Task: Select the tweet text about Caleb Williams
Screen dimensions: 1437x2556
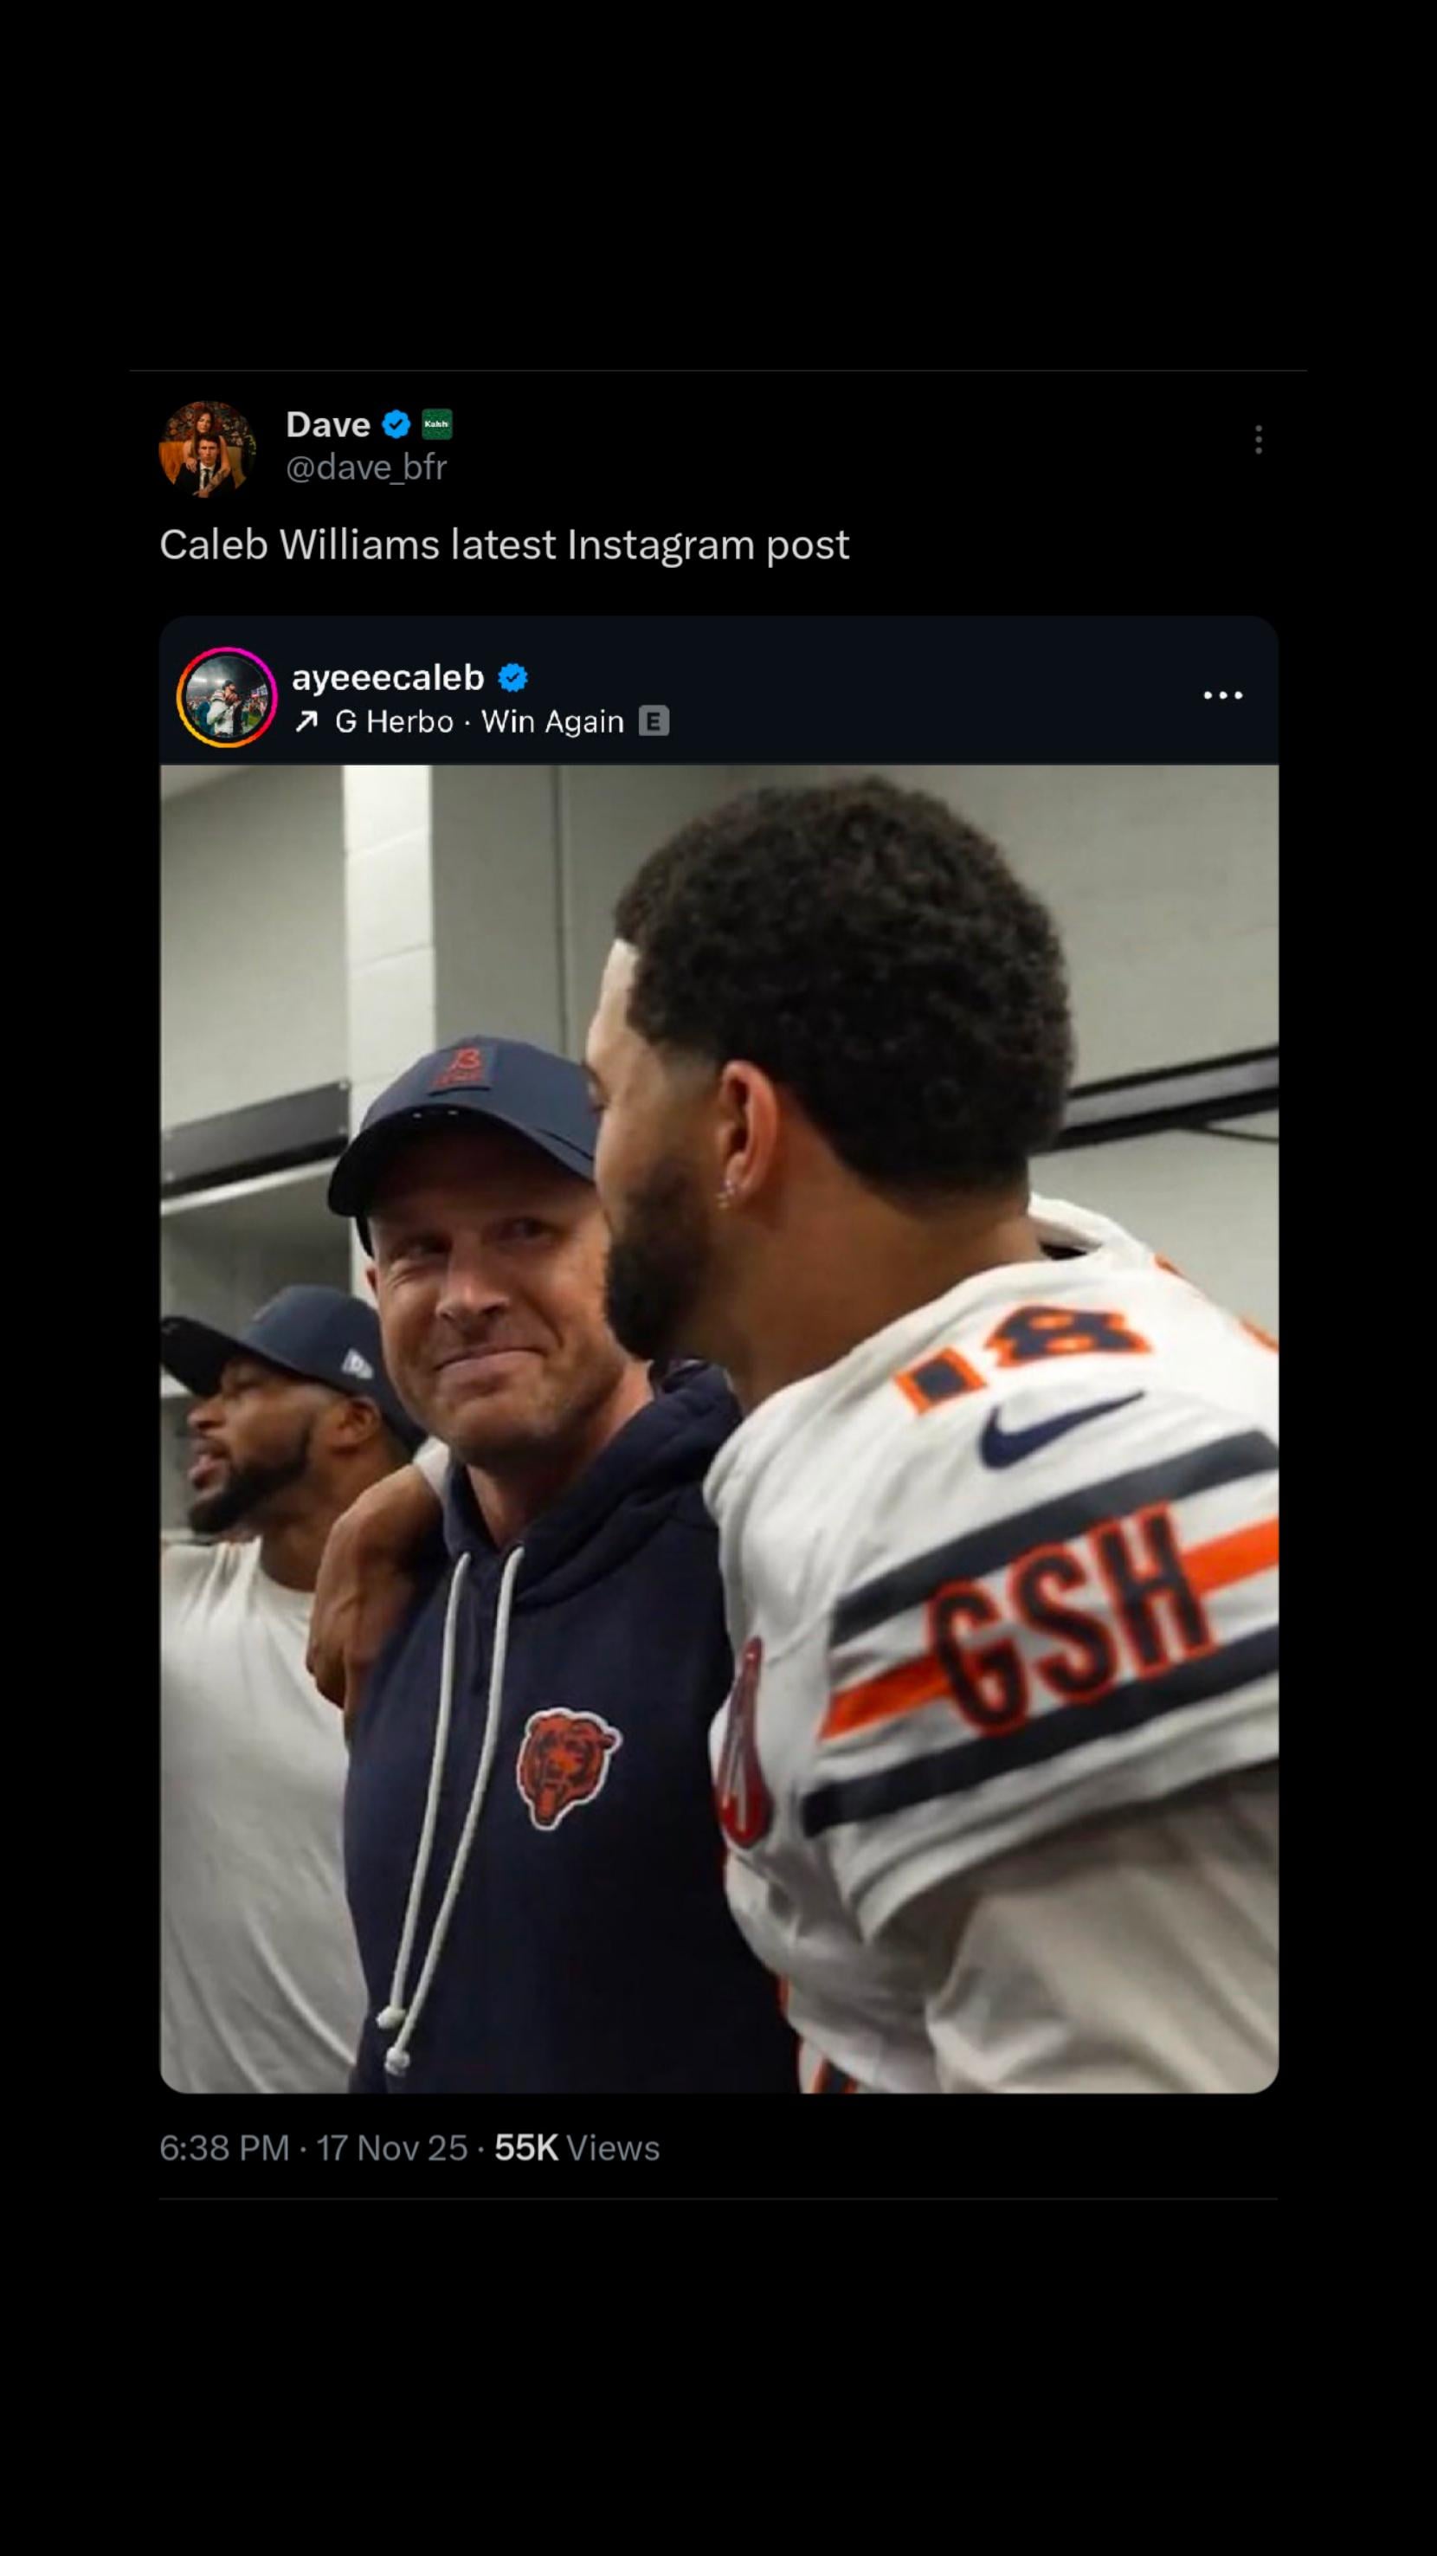Action: (504, 545)
